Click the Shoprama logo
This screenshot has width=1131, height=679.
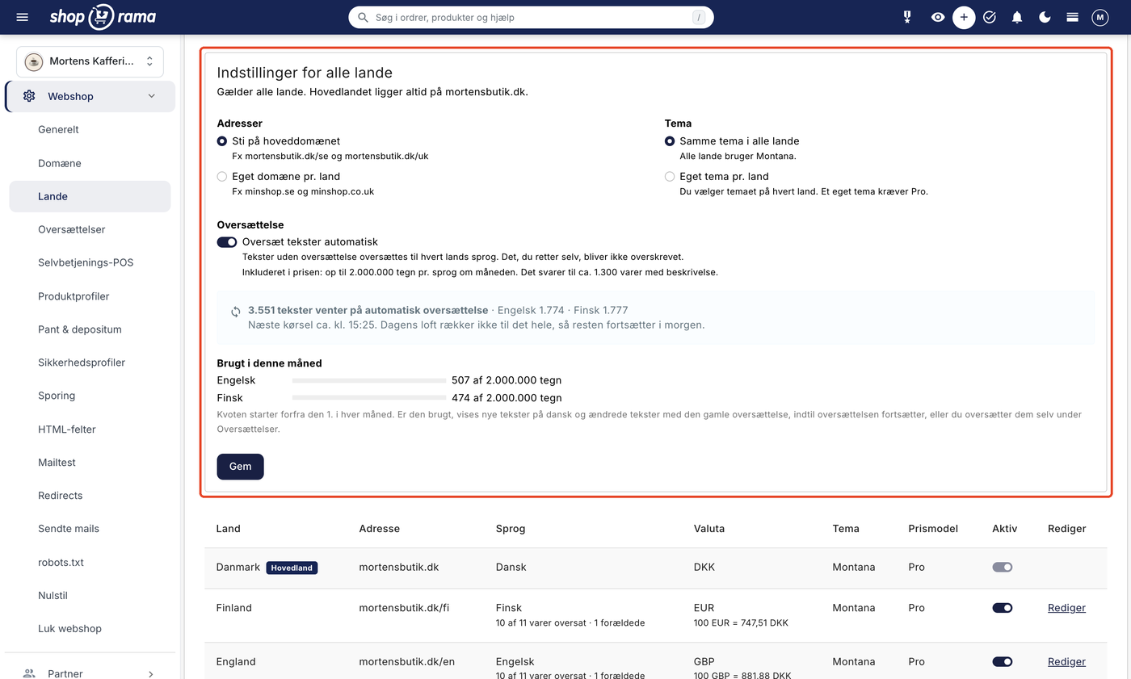(x=103, y=17)
